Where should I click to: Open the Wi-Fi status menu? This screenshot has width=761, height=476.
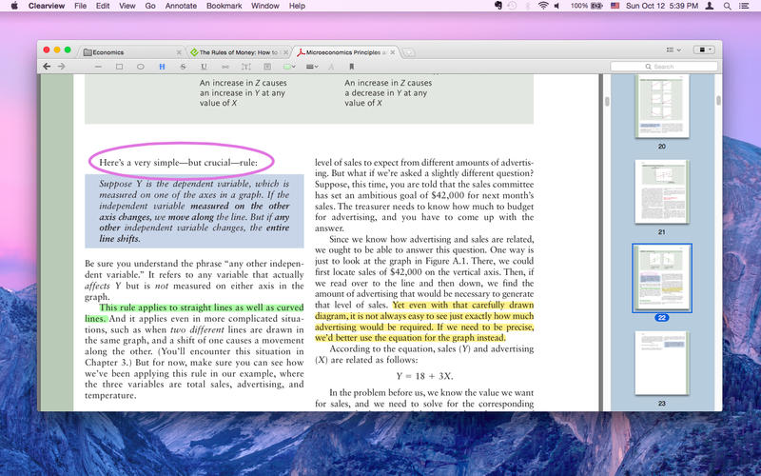(543, 6)
